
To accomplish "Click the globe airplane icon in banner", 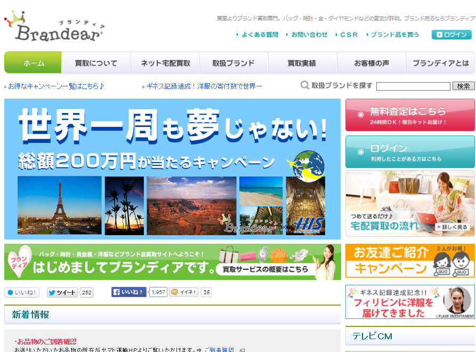I will [x=305, y=164].
